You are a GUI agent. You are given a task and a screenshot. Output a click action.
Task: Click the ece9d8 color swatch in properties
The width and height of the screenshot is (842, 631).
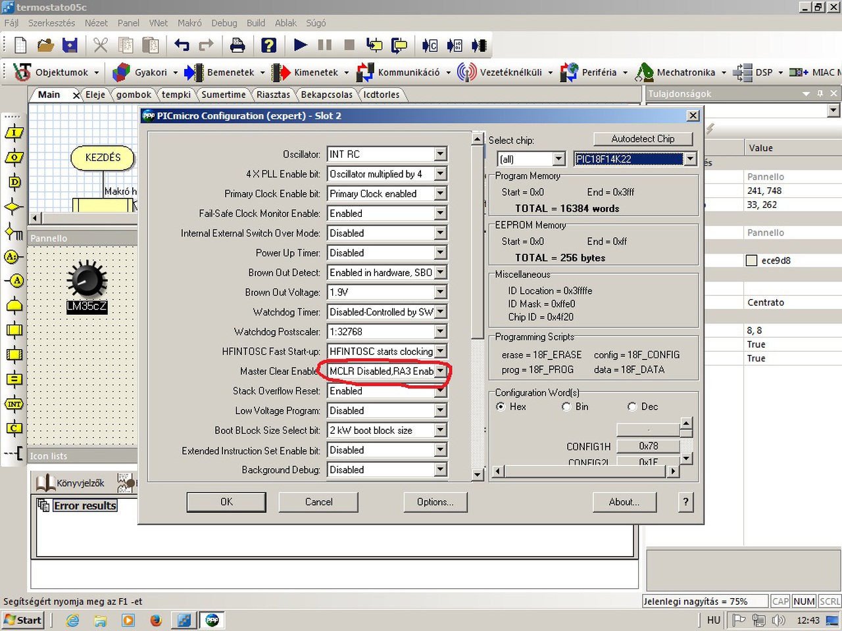751,261
